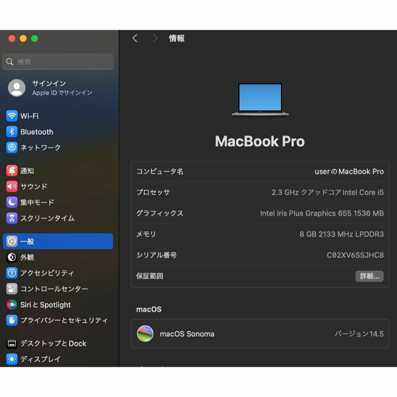This screenshot has height=397, width=397.
Task: Select the デスクトップと Dock icon
Action: (x=12, y=343)
